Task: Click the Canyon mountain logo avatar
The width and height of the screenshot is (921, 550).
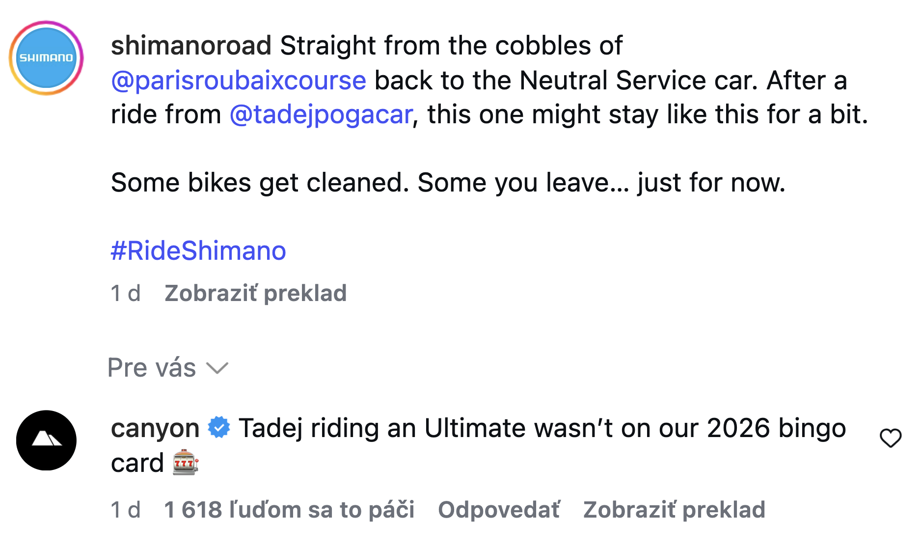Action: click(x=46, y=440)
